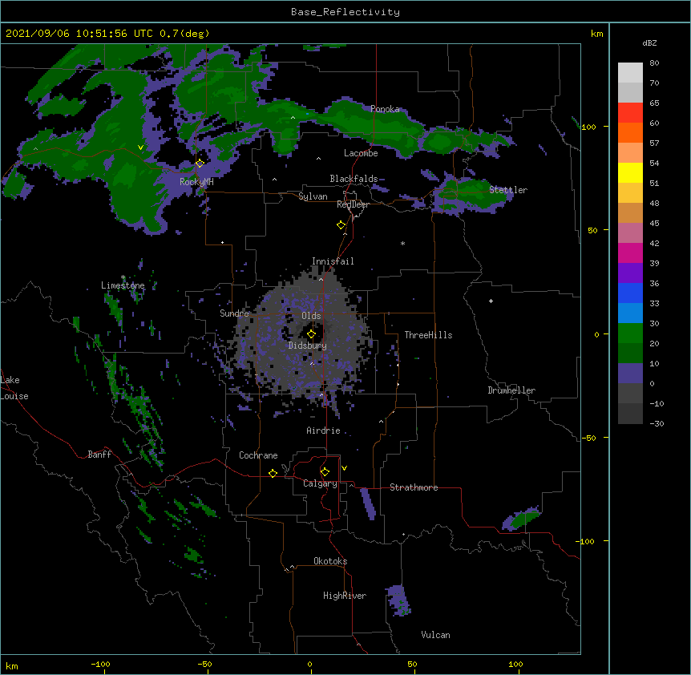691x675 pixels.
Task: Select the HighRiver label
Action: click(345, 596)
